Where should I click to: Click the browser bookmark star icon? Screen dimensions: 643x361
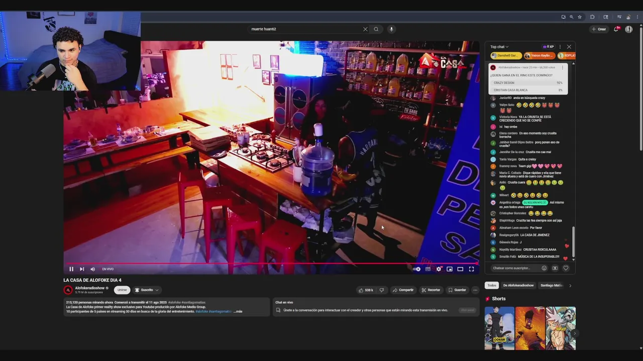click(580, 17)
